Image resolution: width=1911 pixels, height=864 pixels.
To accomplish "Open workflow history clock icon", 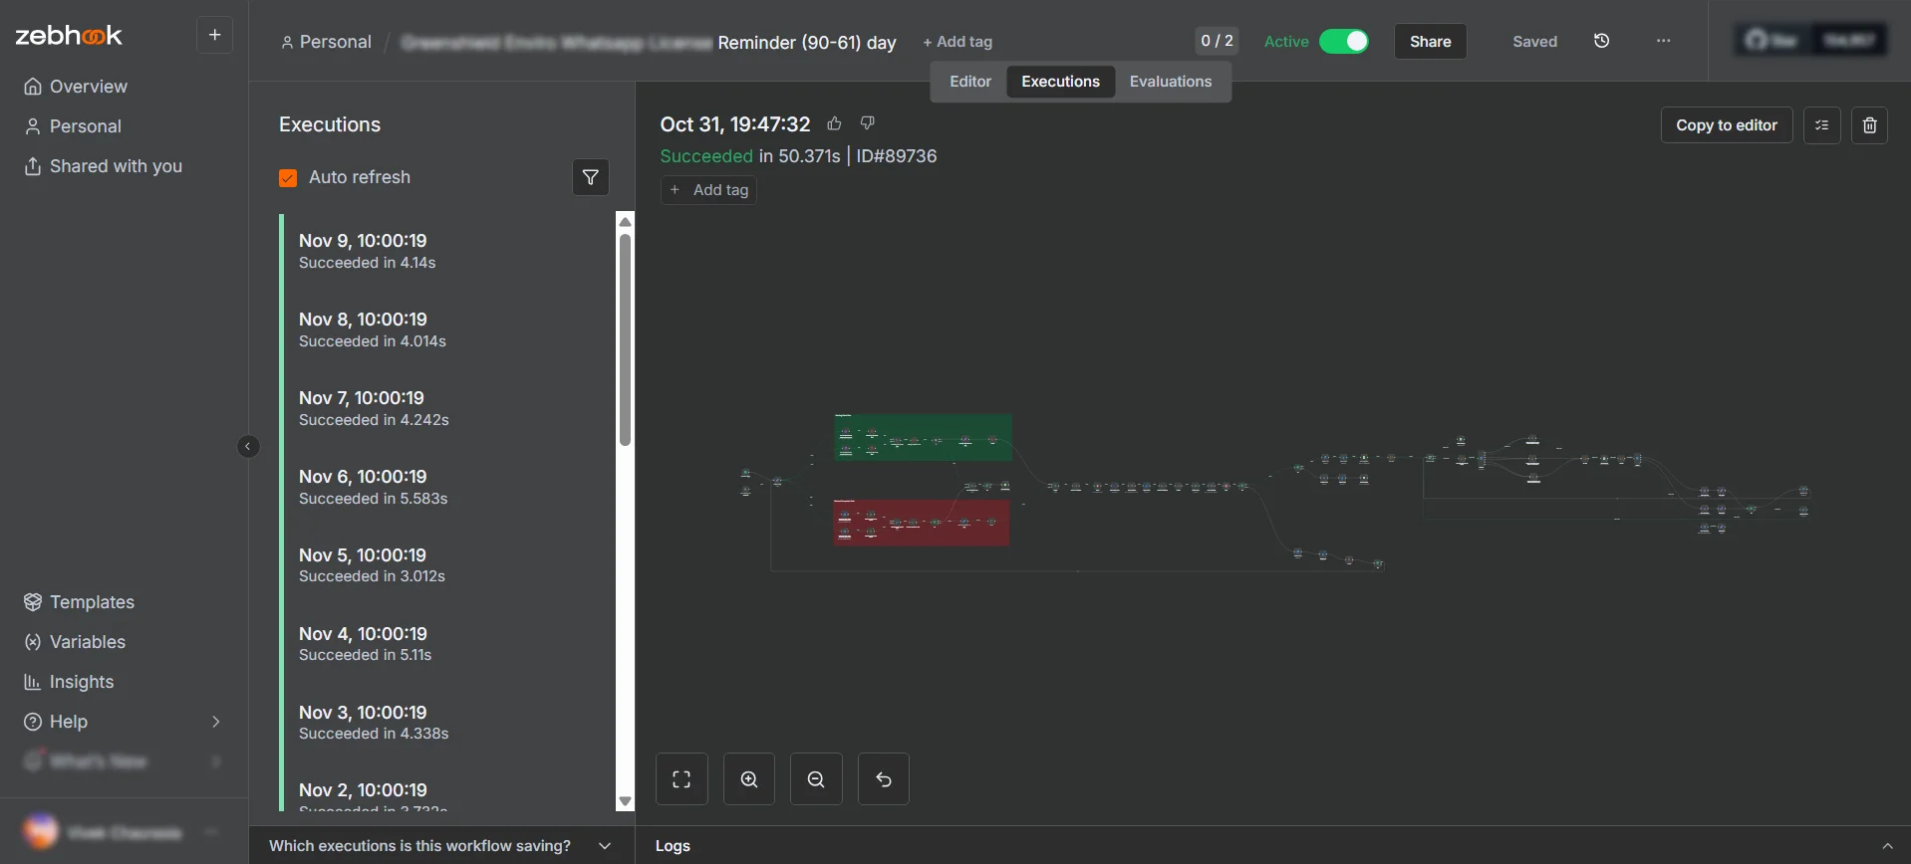I will [x=1601, y=41].
